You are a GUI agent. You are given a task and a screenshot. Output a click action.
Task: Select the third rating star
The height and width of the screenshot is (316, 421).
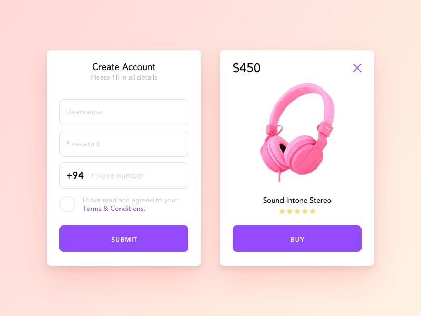[x=297, y=211]
